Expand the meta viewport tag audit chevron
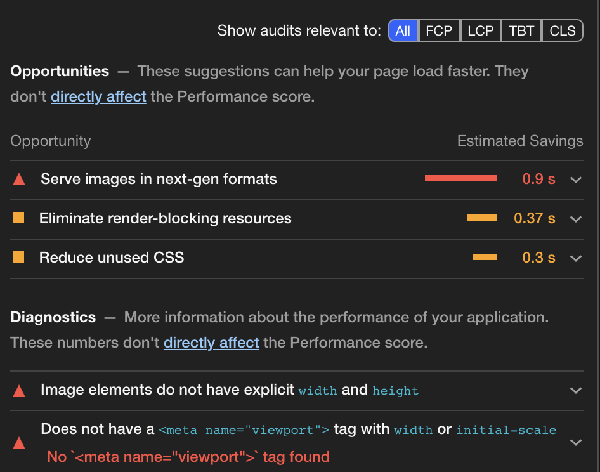The width and height of the screenshot is (600, 472). coord(576,442)
